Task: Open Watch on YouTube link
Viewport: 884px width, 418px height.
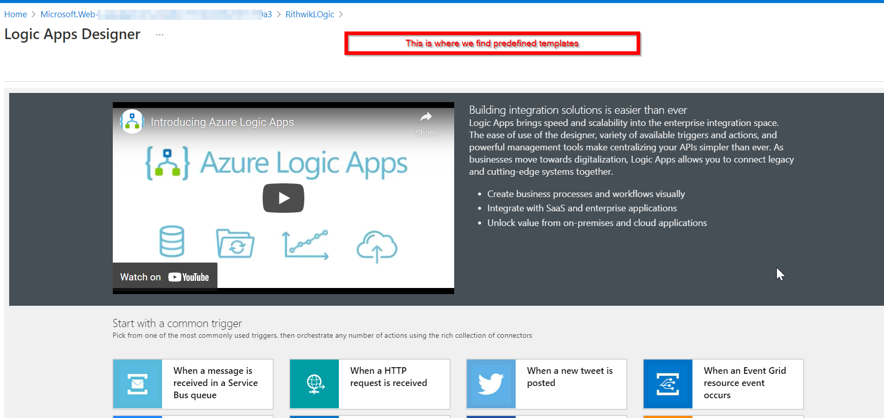Action: click(x=165, y=277)
